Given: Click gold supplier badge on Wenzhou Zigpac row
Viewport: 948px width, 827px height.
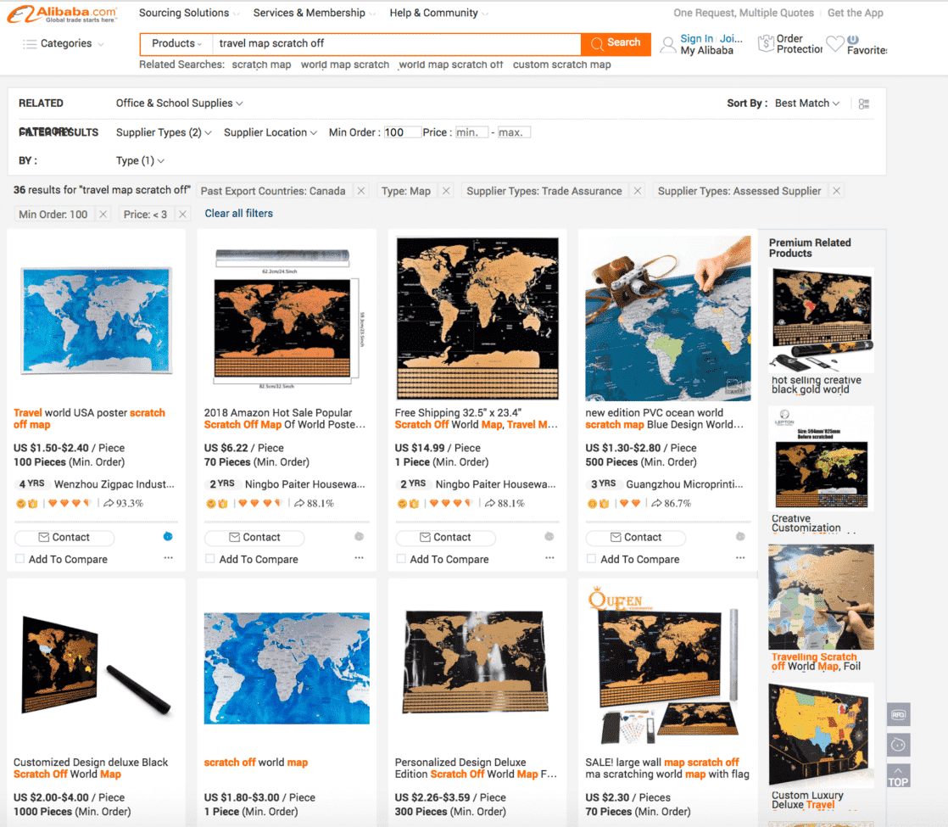Looking at the screenshot, I should tap(21, 503).
